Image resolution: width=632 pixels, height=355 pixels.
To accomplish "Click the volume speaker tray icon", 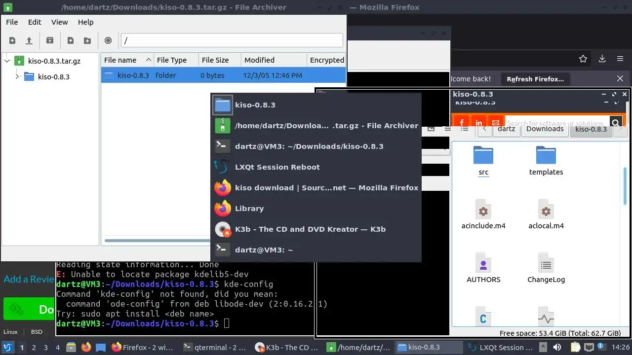I will (x=557, y=347).
